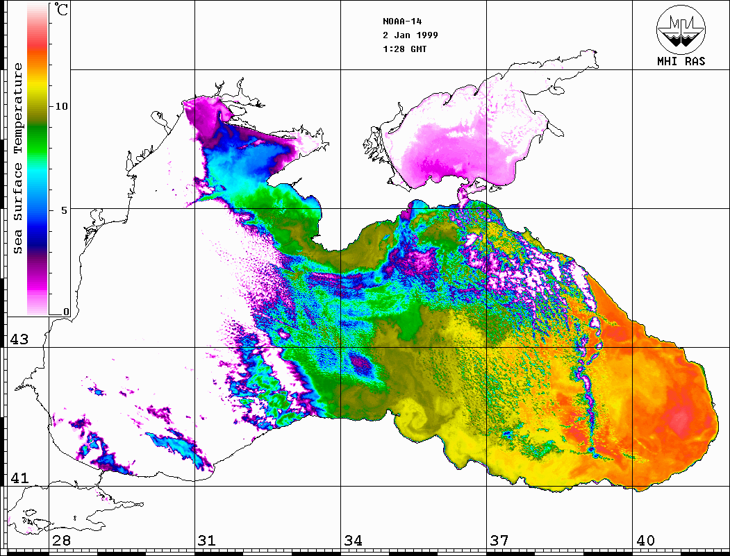Click the "MHI RAS" label text
Screen dimensions: 730x556
tap(681, 61)
